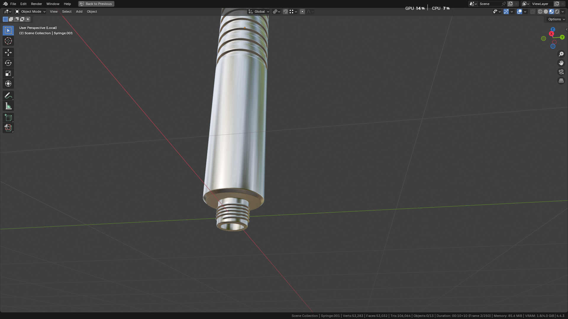Set selection mode to new selection
This screenshot has width=568, height=319.
(x=5, y=19)
